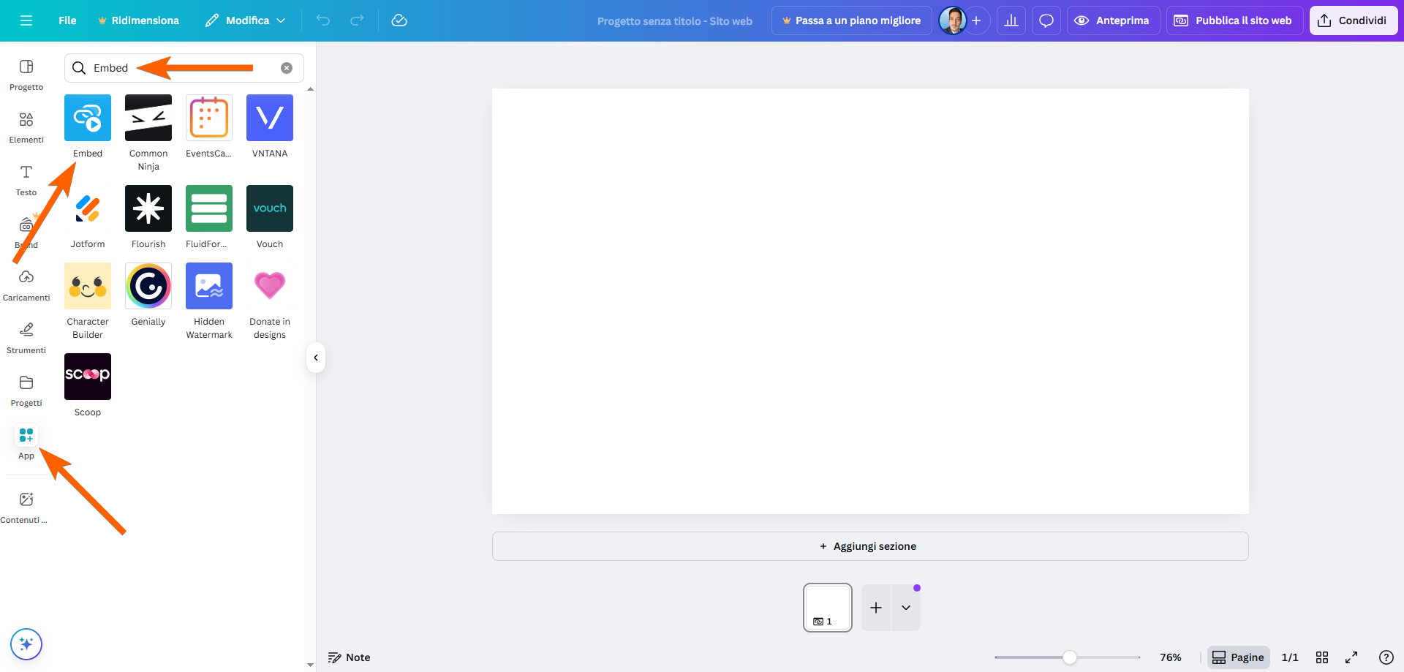Open the user profile avatar

pyautogui.click(x=952, y=20)
